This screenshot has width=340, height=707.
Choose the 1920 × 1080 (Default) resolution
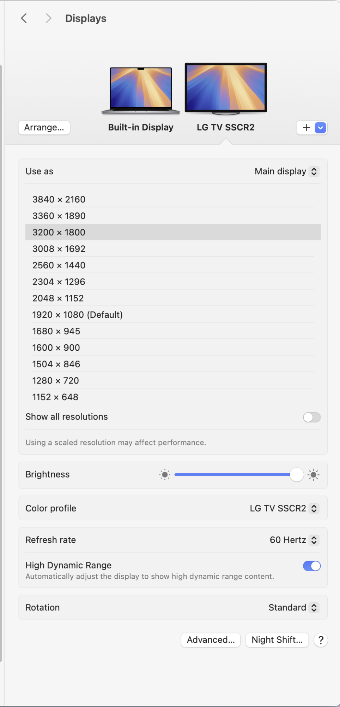78,315
